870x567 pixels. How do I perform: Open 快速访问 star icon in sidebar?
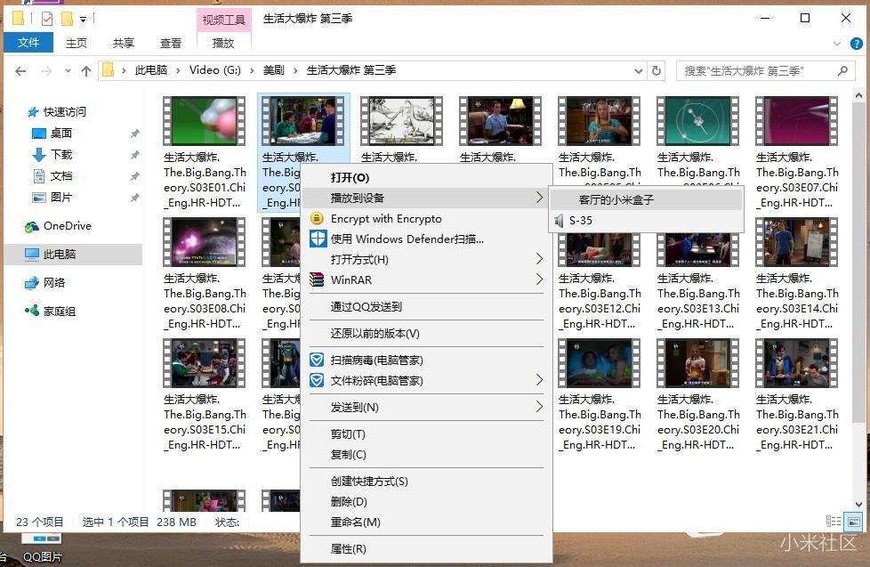[33, 112]
